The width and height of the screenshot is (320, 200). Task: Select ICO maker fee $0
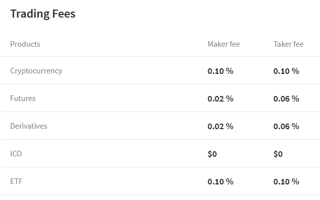coord(212,154)
